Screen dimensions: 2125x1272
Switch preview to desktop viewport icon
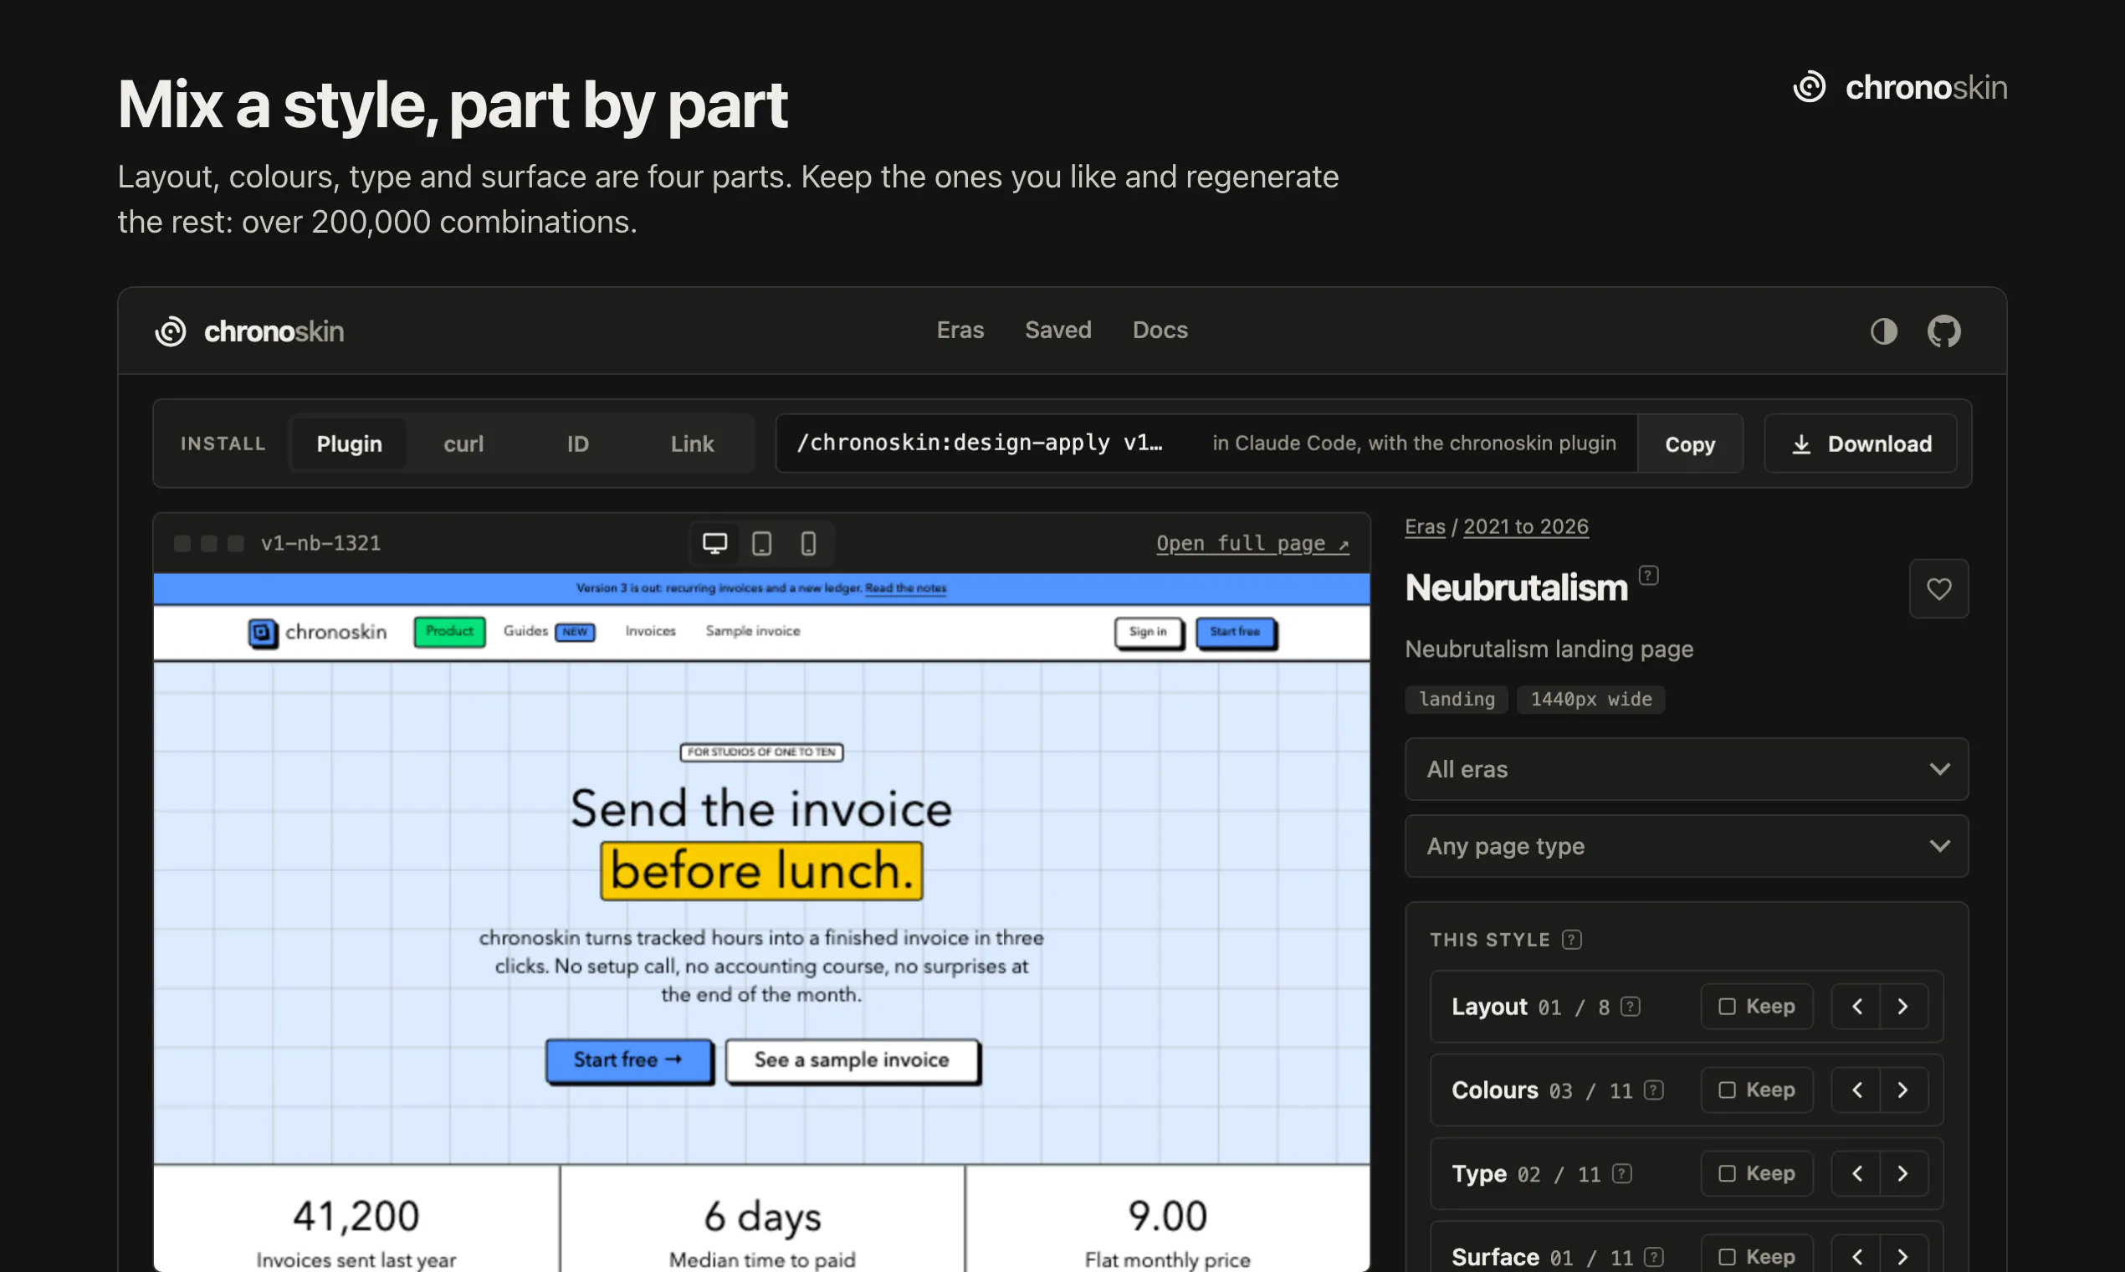[714, 543]
